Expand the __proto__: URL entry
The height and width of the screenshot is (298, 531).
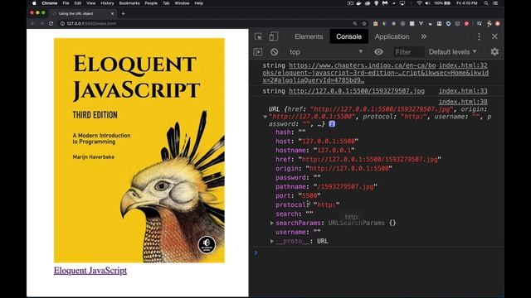pyautogui.click(x=271, y=241)
